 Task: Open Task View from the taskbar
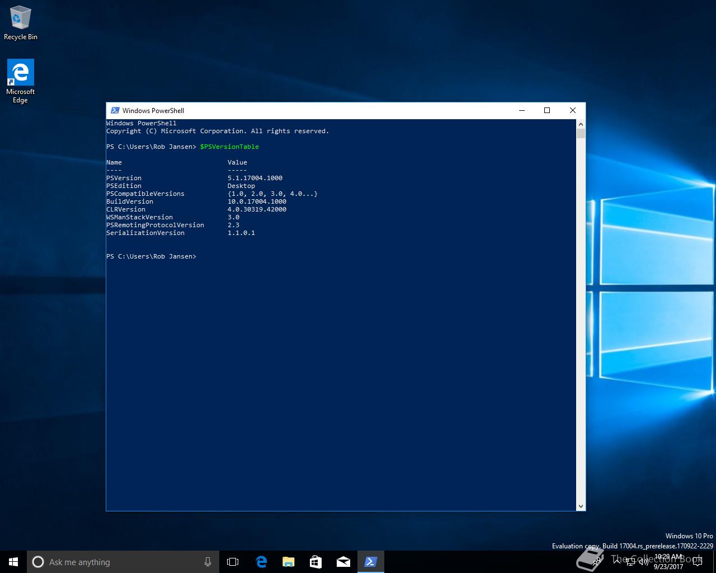coord(233,562)
